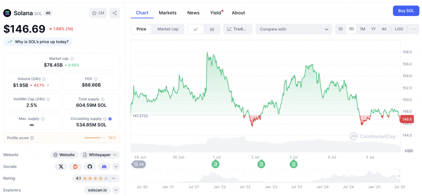
Task: Click the Profile score 74% bar
Action: click(95, 138)
